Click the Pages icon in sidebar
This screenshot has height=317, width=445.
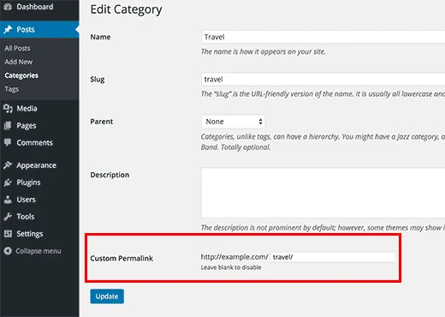8,126
